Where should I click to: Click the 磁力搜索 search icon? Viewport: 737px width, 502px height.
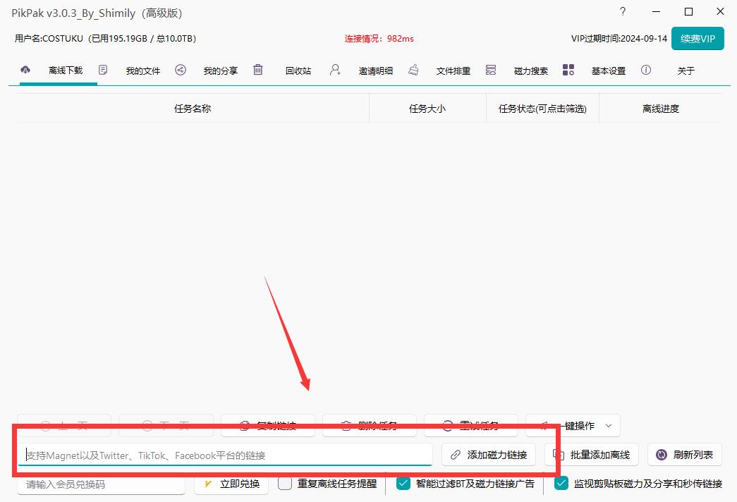tap(491, 70)
